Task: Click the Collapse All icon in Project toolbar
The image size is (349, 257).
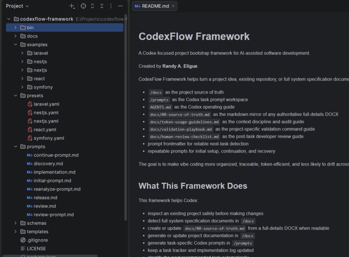Action: click(x=102, y=6)
